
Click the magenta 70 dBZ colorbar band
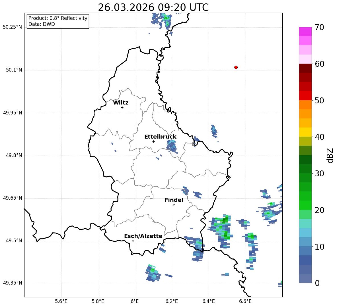305,32
